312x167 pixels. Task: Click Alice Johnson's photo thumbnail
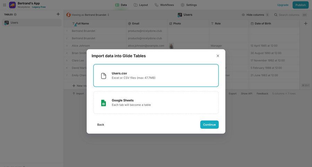pyautogui.click(x=171, y=46)
